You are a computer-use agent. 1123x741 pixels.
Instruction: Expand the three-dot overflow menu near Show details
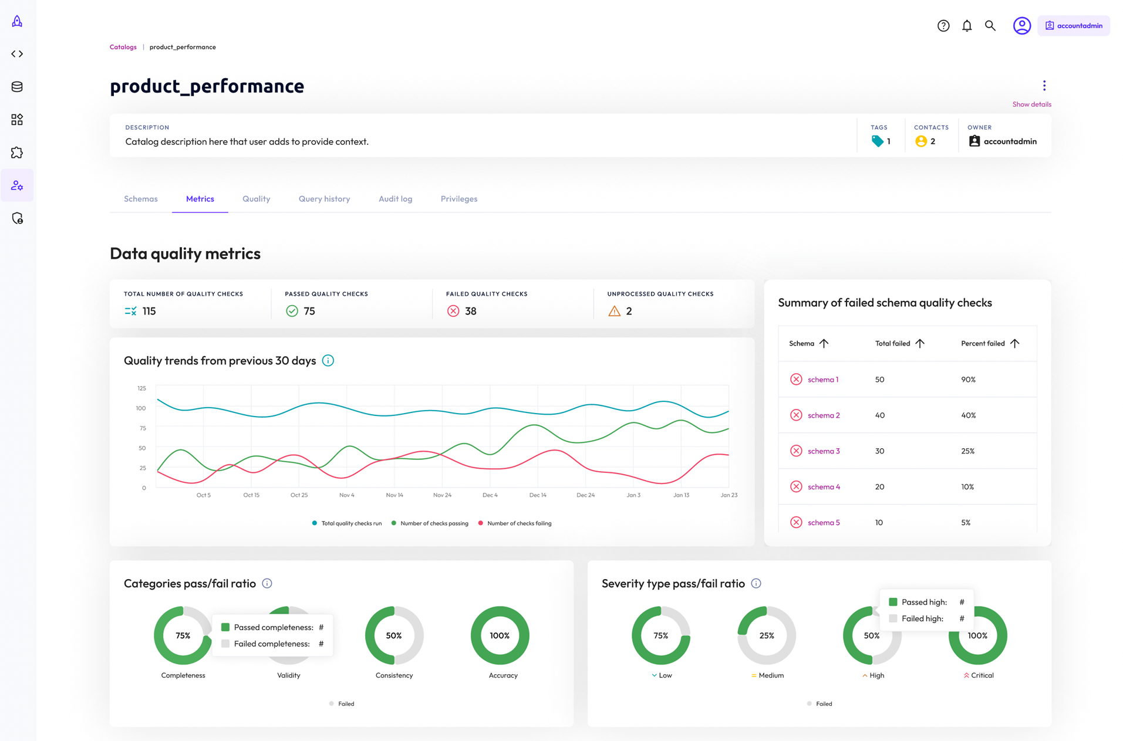coord(1044,86)
